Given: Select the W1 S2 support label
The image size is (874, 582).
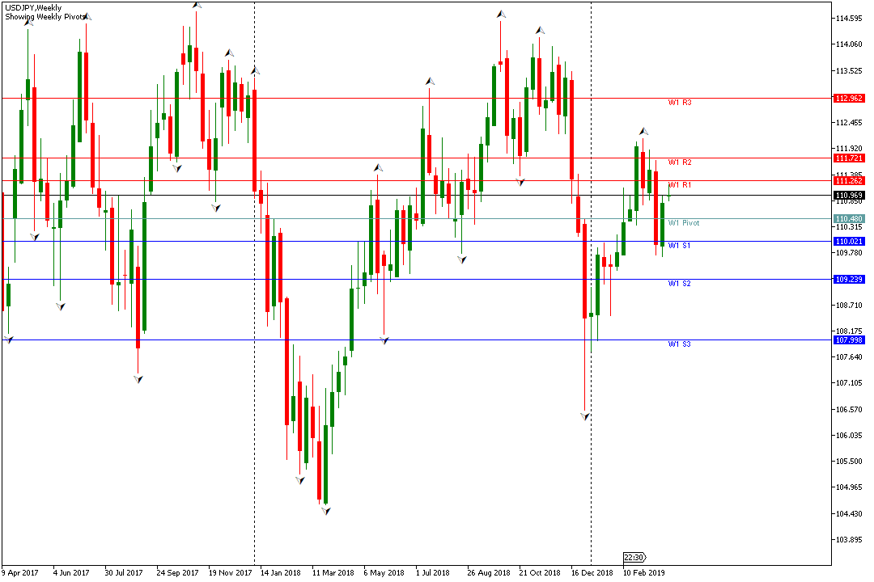Looking at the screenshot, I should tap(679, 284).
